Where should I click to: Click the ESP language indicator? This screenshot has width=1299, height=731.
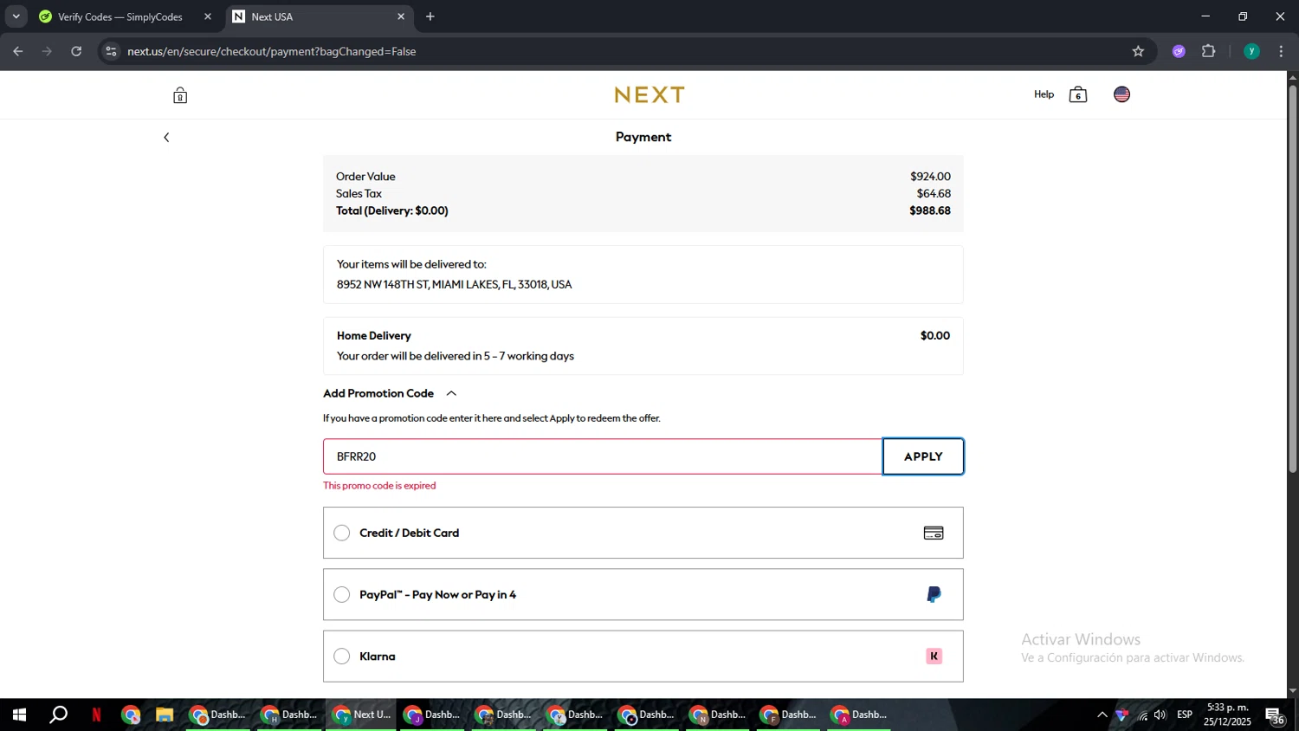click(x=1185, y=715)
